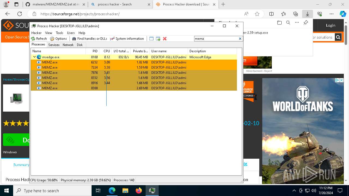Select MEMZ.exe with PID 7224
The image size is (349, 196).
pyautogui.click(x=134, y=68)
